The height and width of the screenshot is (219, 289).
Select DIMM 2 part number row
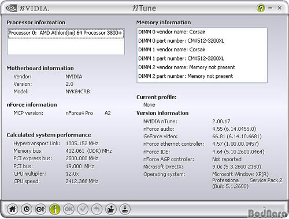pyautogui.click(x=202, y=76)
